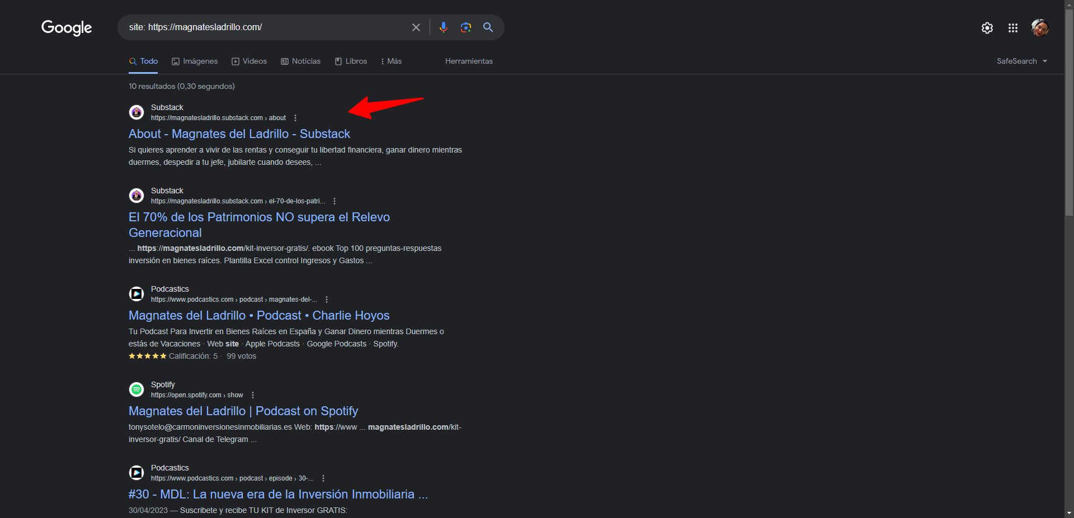Image resolution: width=1074 pixels, height=518 pixels.
Task: Open Magnates del Ladrillo Podcast Charlie Hoyos
Action: (259, 316)
